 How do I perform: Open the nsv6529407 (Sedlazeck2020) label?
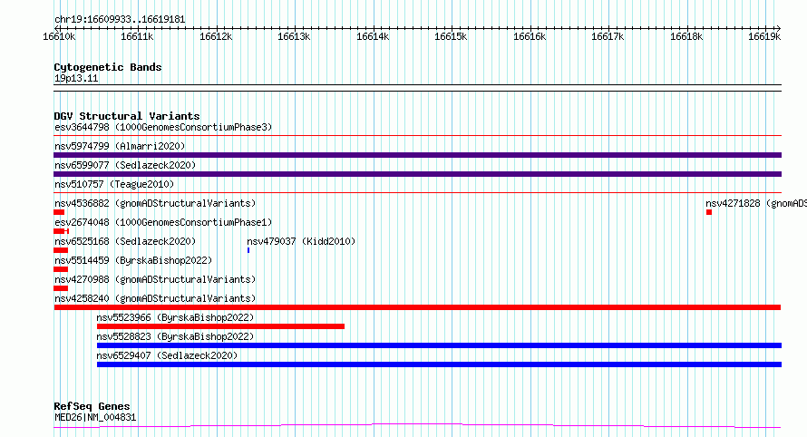(x=167, y=355)
